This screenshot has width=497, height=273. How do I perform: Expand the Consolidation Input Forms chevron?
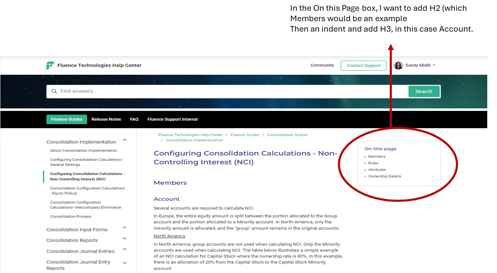coord(125,228)
